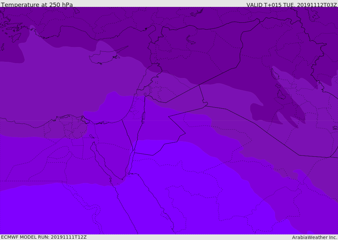Select the Sea of Galilee lake outline
338x240 pixels.
tap(145, 94)
